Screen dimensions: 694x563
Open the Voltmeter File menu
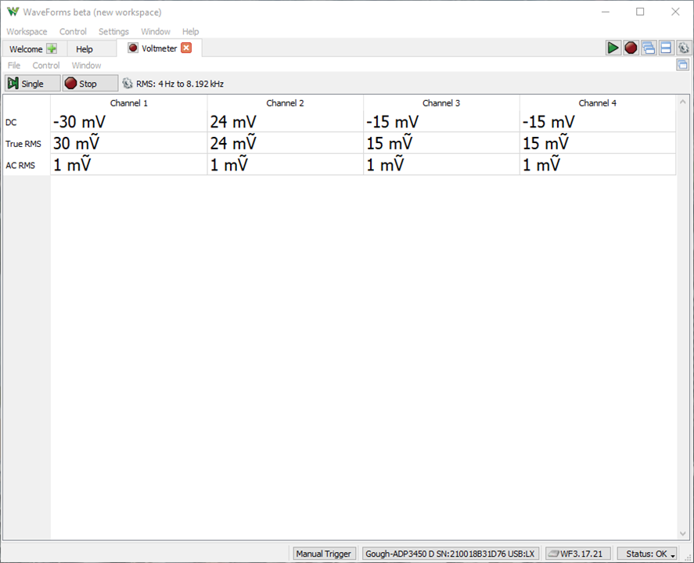coord(14,66)
